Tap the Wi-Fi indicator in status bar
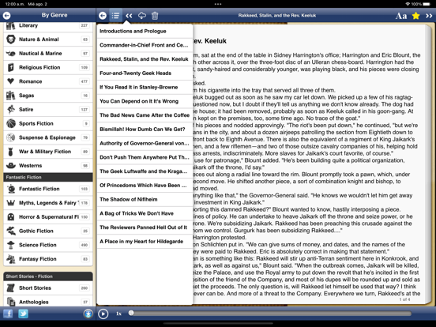Viewport: 436px width, 327px height. [408, 4]
